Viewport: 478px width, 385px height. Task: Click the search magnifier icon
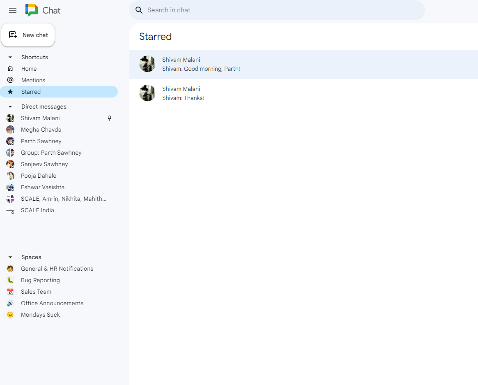coord(139,10)
